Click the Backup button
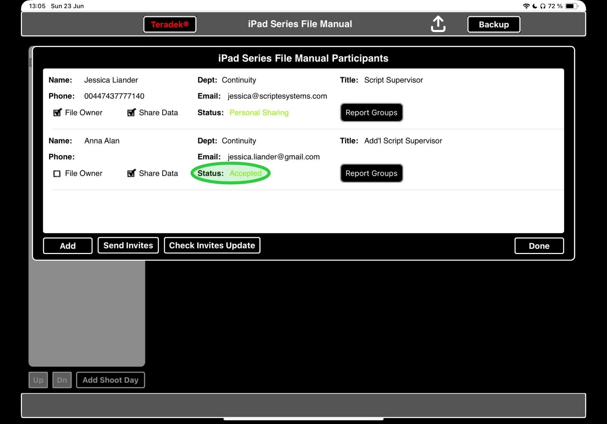 [494, 24]
